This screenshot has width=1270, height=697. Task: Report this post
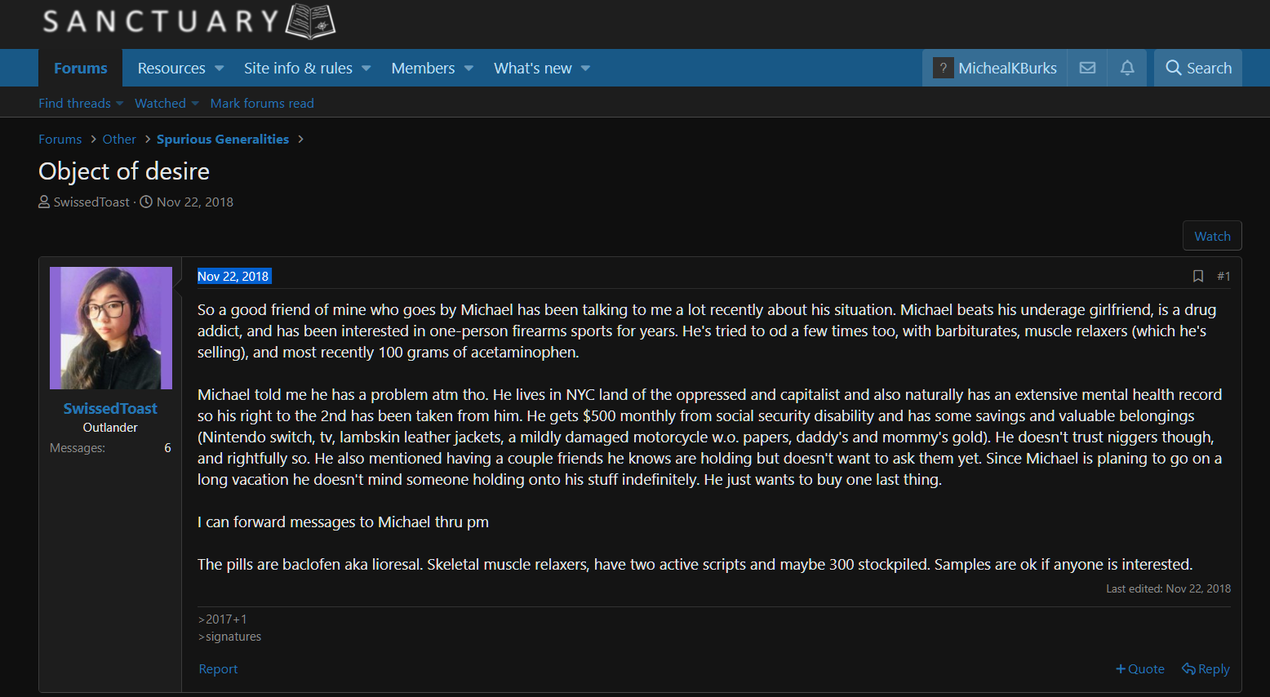tap(218, 668)
